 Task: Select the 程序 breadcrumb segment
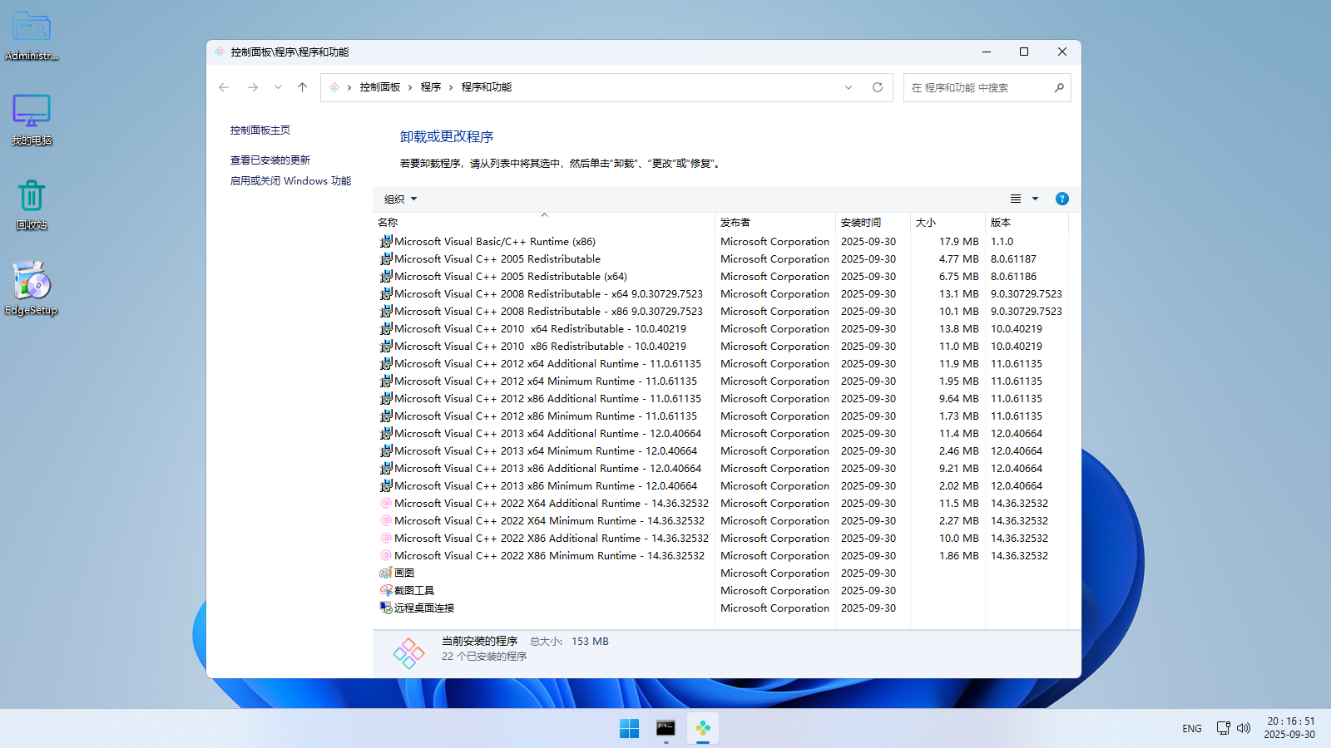[431, 87]
